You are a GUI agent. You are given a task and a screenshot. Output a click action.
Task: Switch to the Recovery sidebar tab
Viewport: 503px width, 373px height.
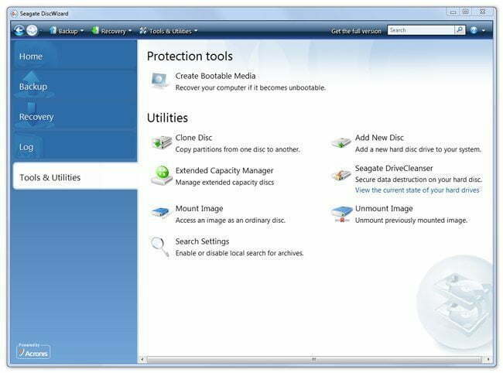75,117
